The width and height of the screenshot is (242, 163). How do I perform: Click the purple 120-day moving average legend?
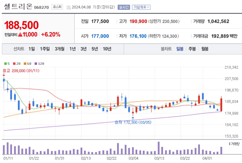pyautogui.click(x=39, y=64)
